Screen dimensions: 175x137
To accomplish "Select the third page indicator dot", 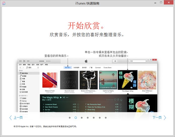I will click(82, 118).
